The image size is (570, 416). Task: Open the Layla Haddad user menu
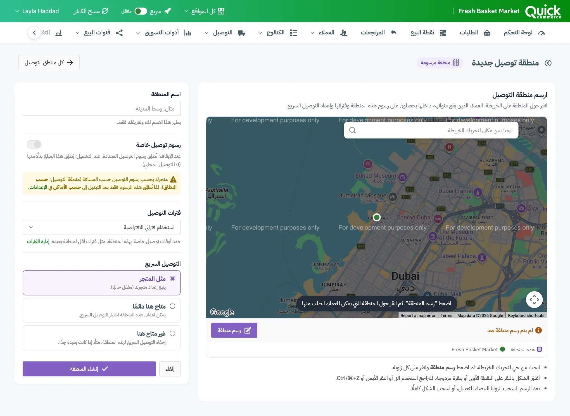(37, 11)
